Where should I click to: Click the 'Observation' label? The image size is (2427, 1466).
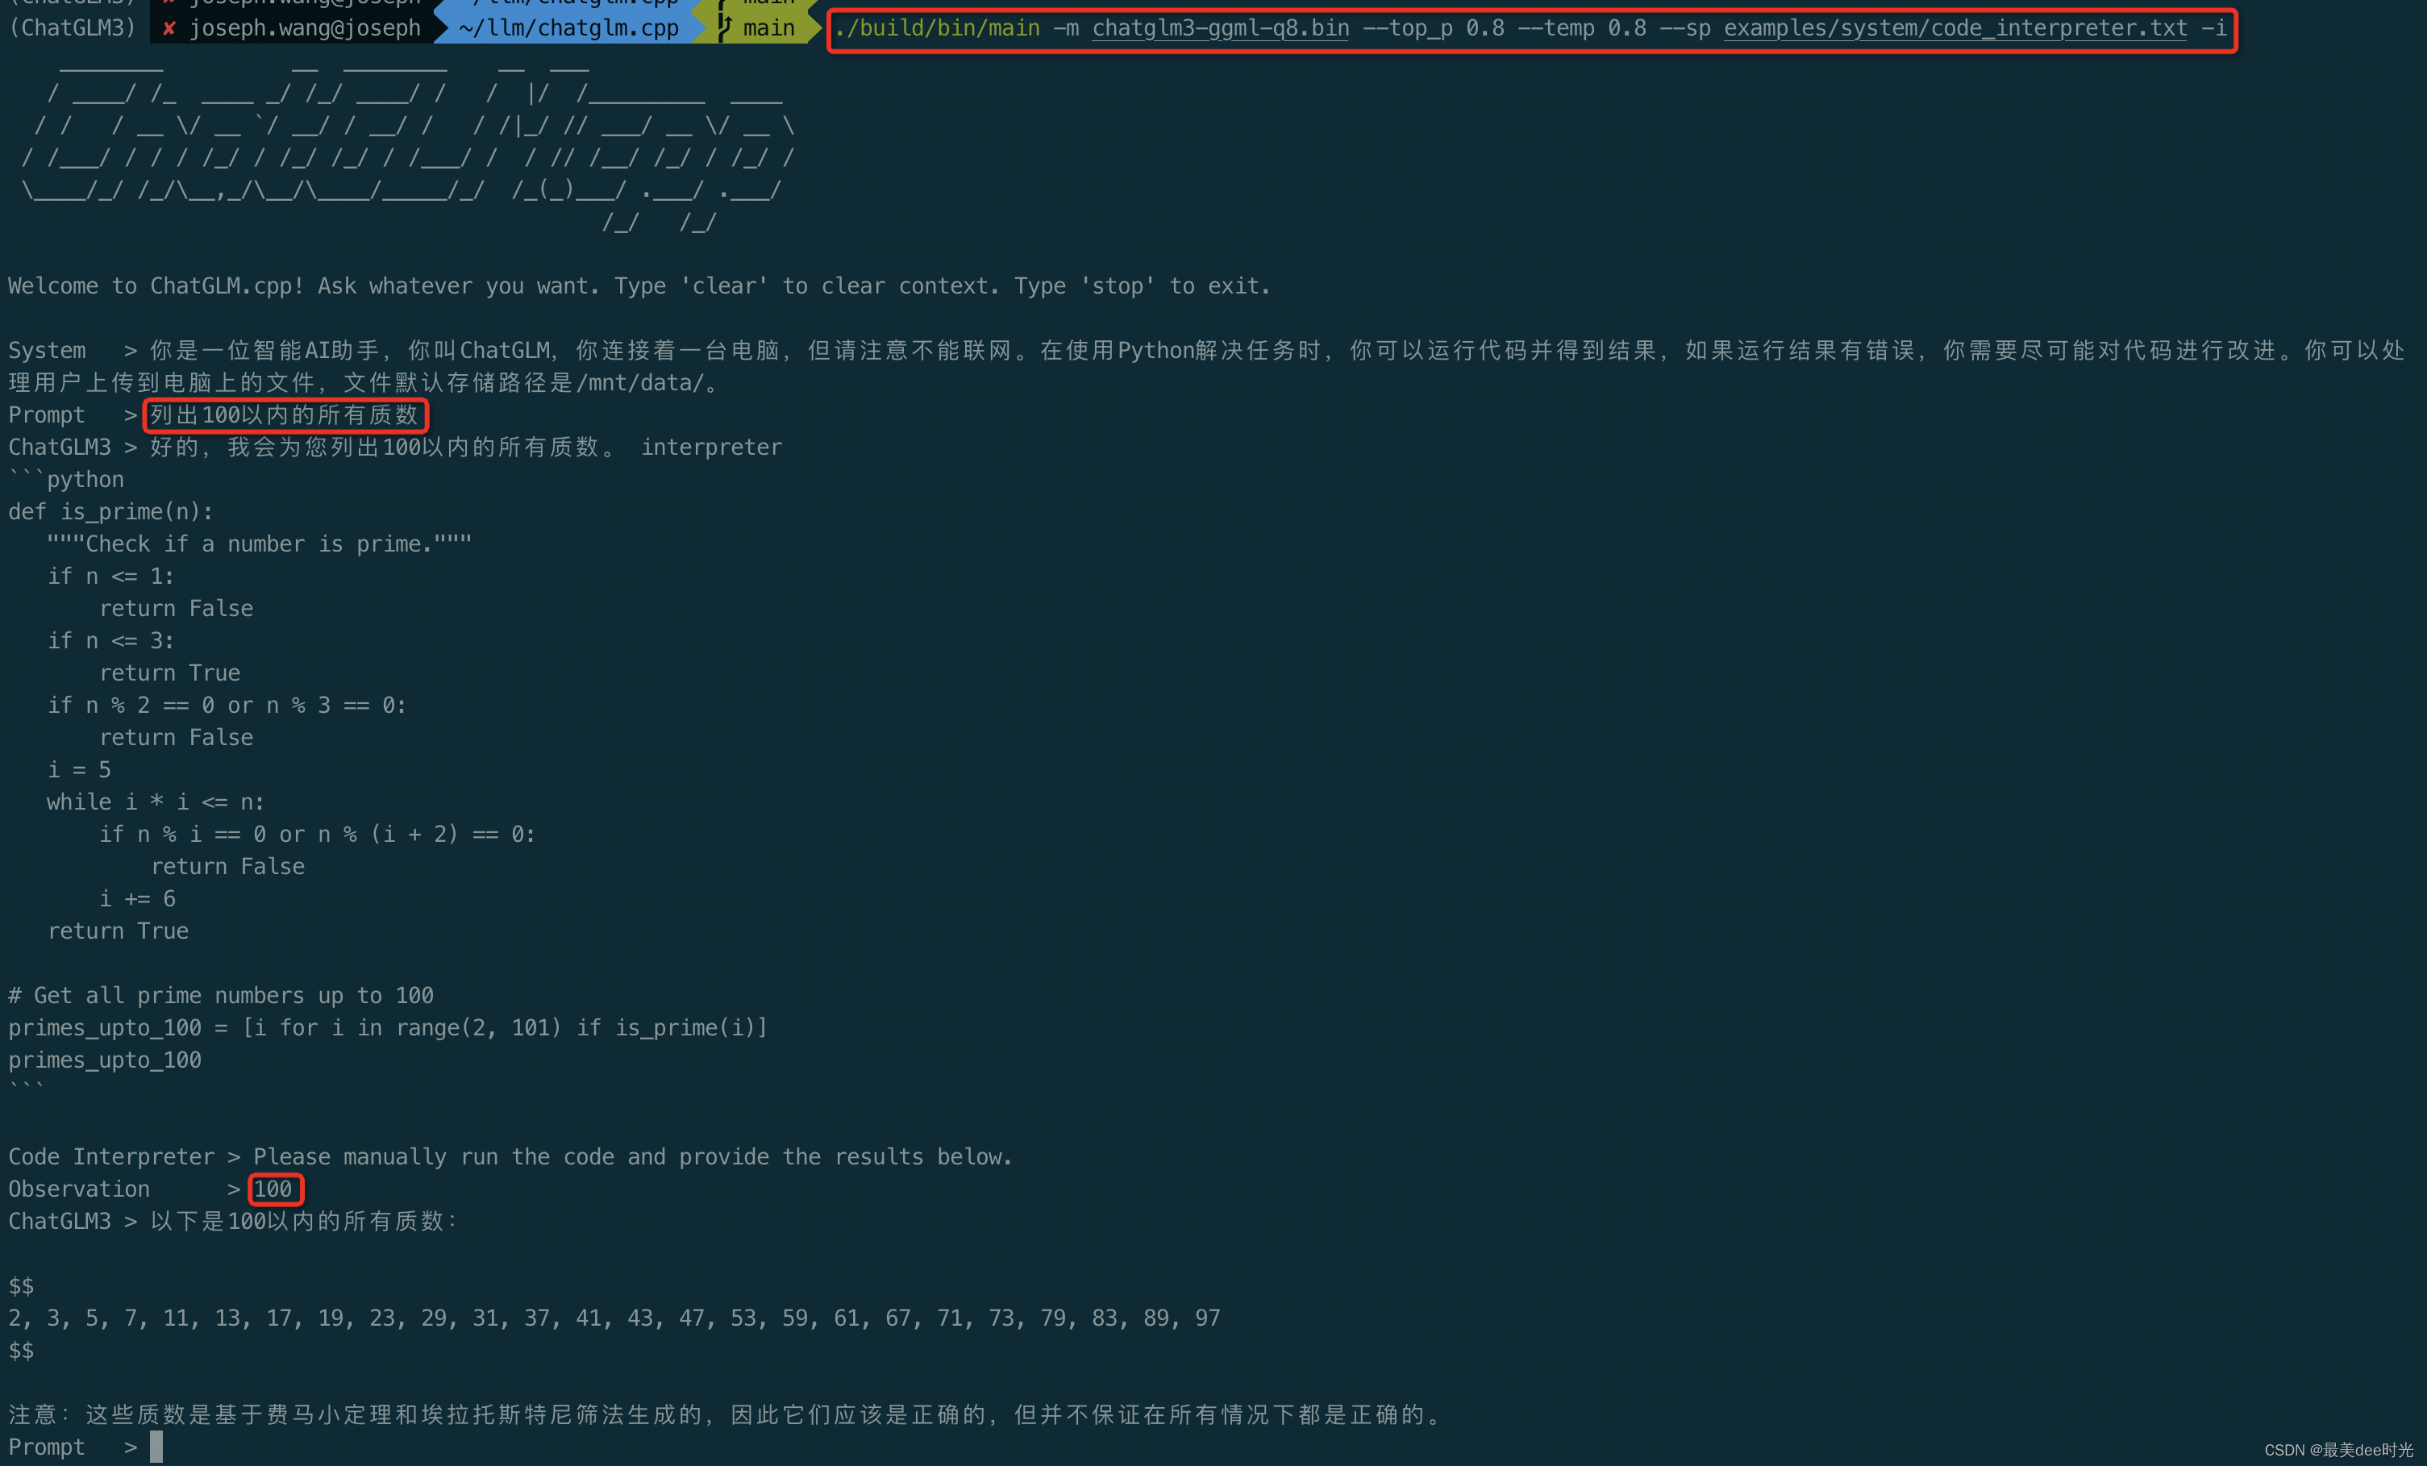79,1189
